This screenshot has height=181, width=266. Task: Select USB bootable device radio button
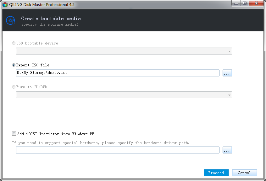pos(14,43)
